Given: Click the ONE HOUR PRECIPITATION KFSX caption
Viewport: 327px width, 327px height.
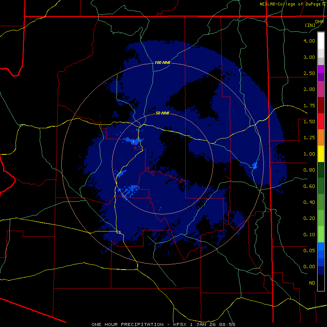Looking at the screenshot, I should [x=163, y=324].
